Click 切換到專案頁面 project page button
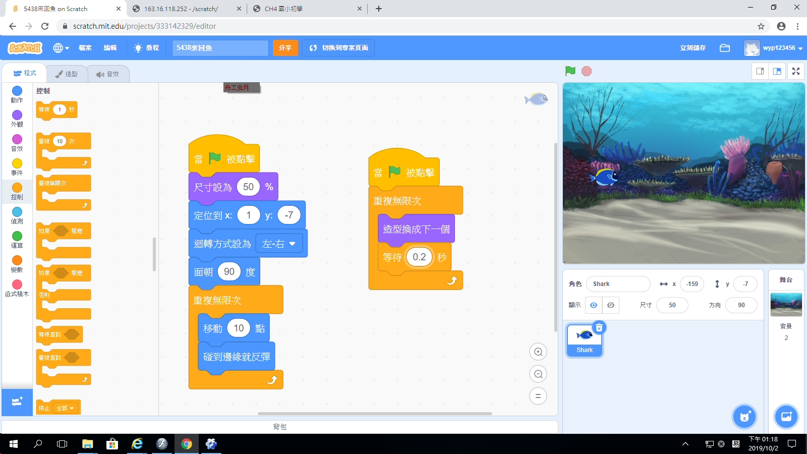The image size is (807, 454). [338, 48]
